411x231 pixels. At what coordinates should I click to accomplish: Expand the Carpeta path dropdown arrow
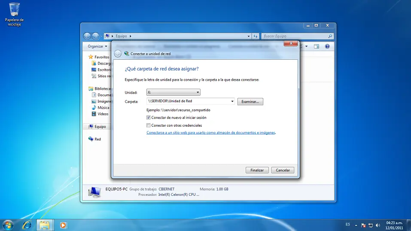[232, 102]
